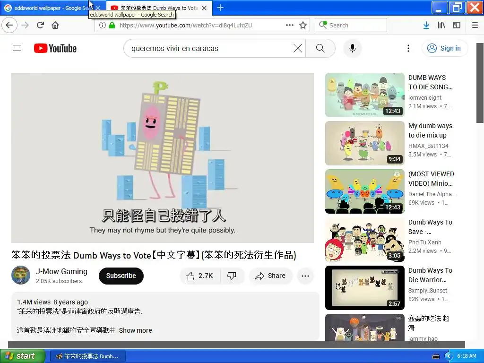Viewport: 484px width, 363px height.
Task: Run YouTube search with magnifier button
Action: 320,49
